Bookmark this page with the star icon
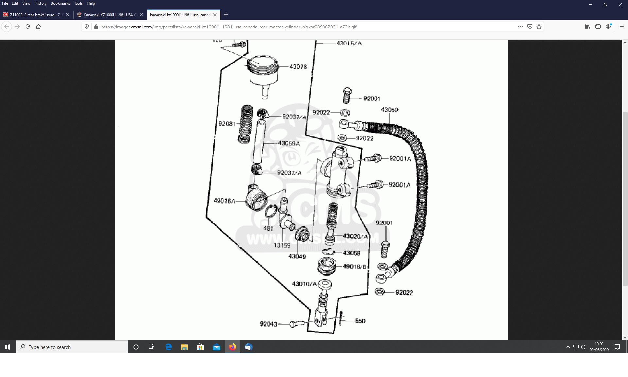Image resolution: width=628 pixels, height=377 pixels. point(539,27)
